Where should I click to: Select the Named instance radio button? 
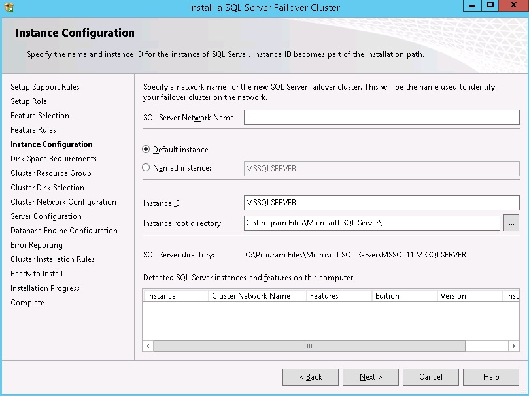(x=146, y=167)
